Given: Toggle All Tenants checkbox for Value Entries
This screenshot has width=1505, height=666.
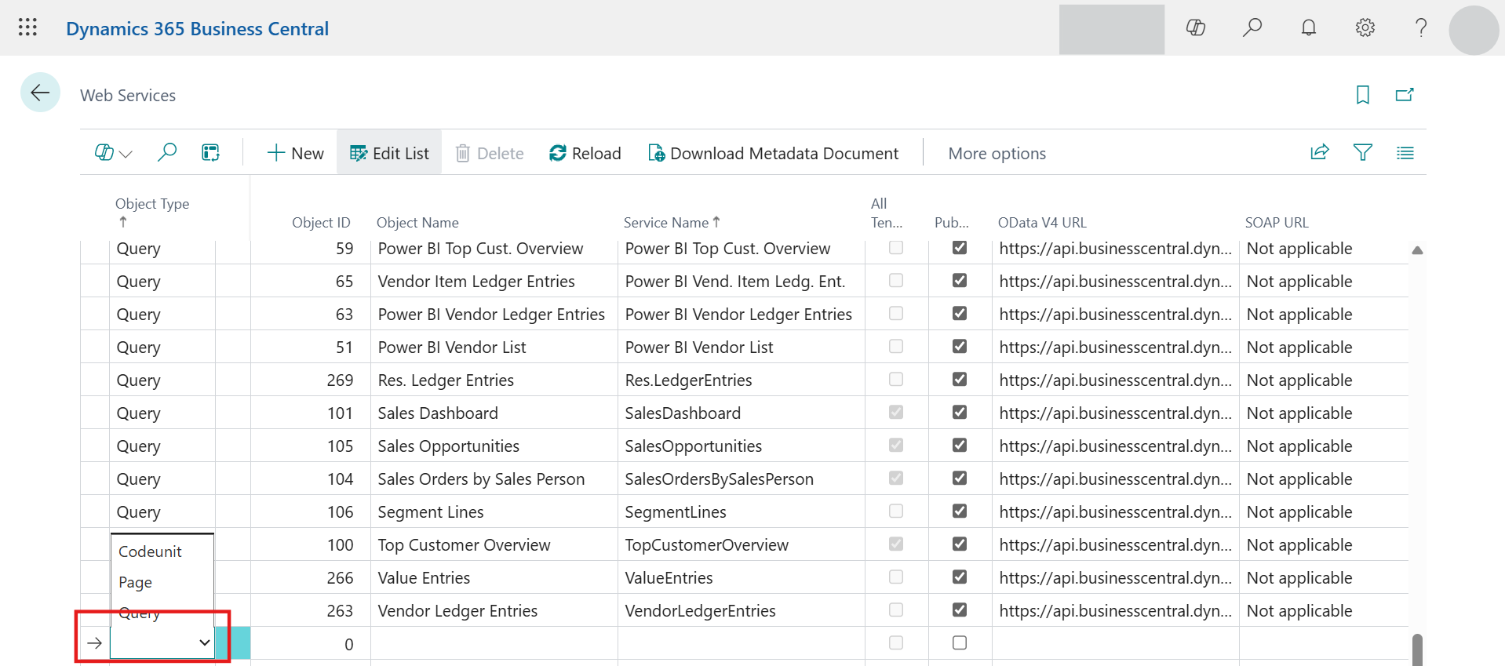Looking at the screenshot, I should pos(895,577).
